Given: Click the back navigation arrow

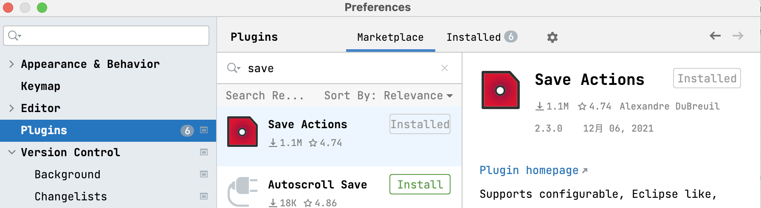Looking at the screenshot, I should 715,36.
